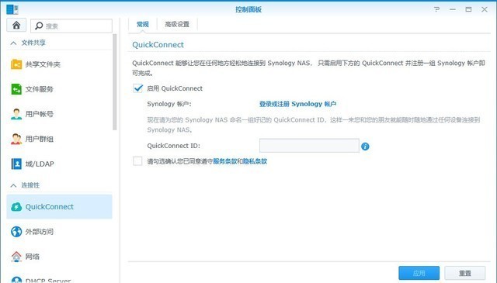The height and width of the screenshot is (283, 497).
Task: Open DHCP Server icon in sidebar
Action: coord(16,280)
